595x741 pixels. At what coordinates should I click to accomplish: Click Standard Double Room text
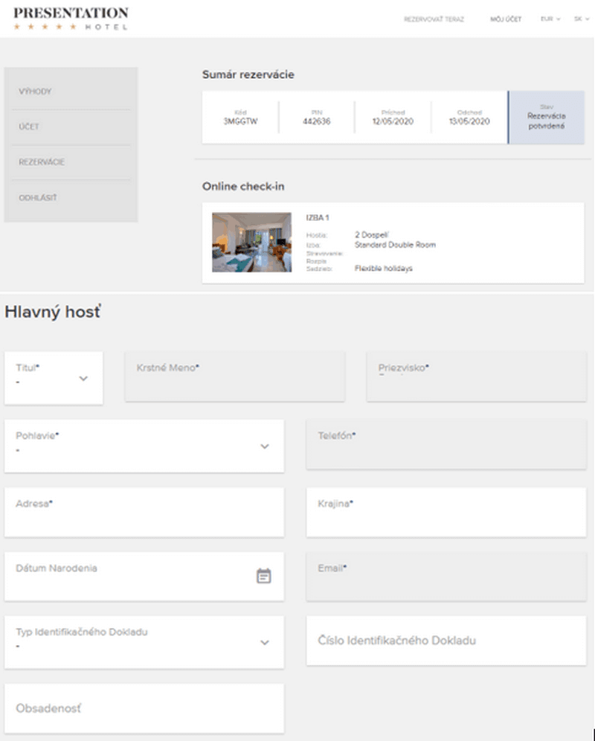395,245
